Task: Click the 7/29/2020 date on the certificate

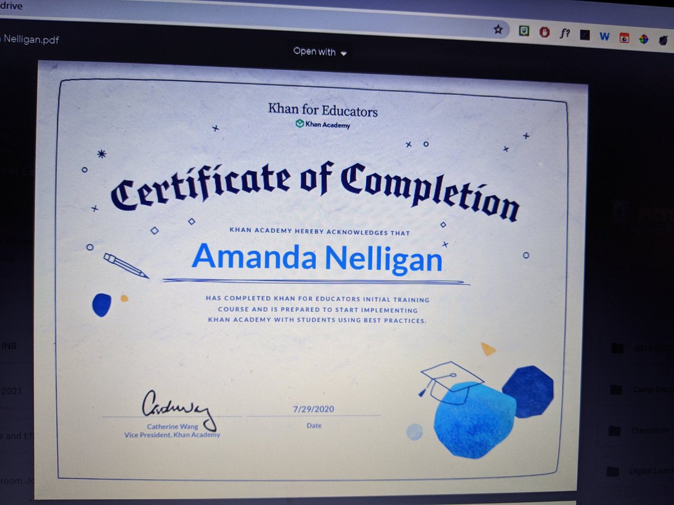Action: pos(315,409)
